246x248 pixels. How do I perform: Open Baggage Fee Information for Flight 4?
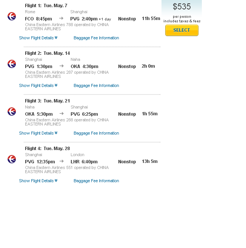pos(96,181)
